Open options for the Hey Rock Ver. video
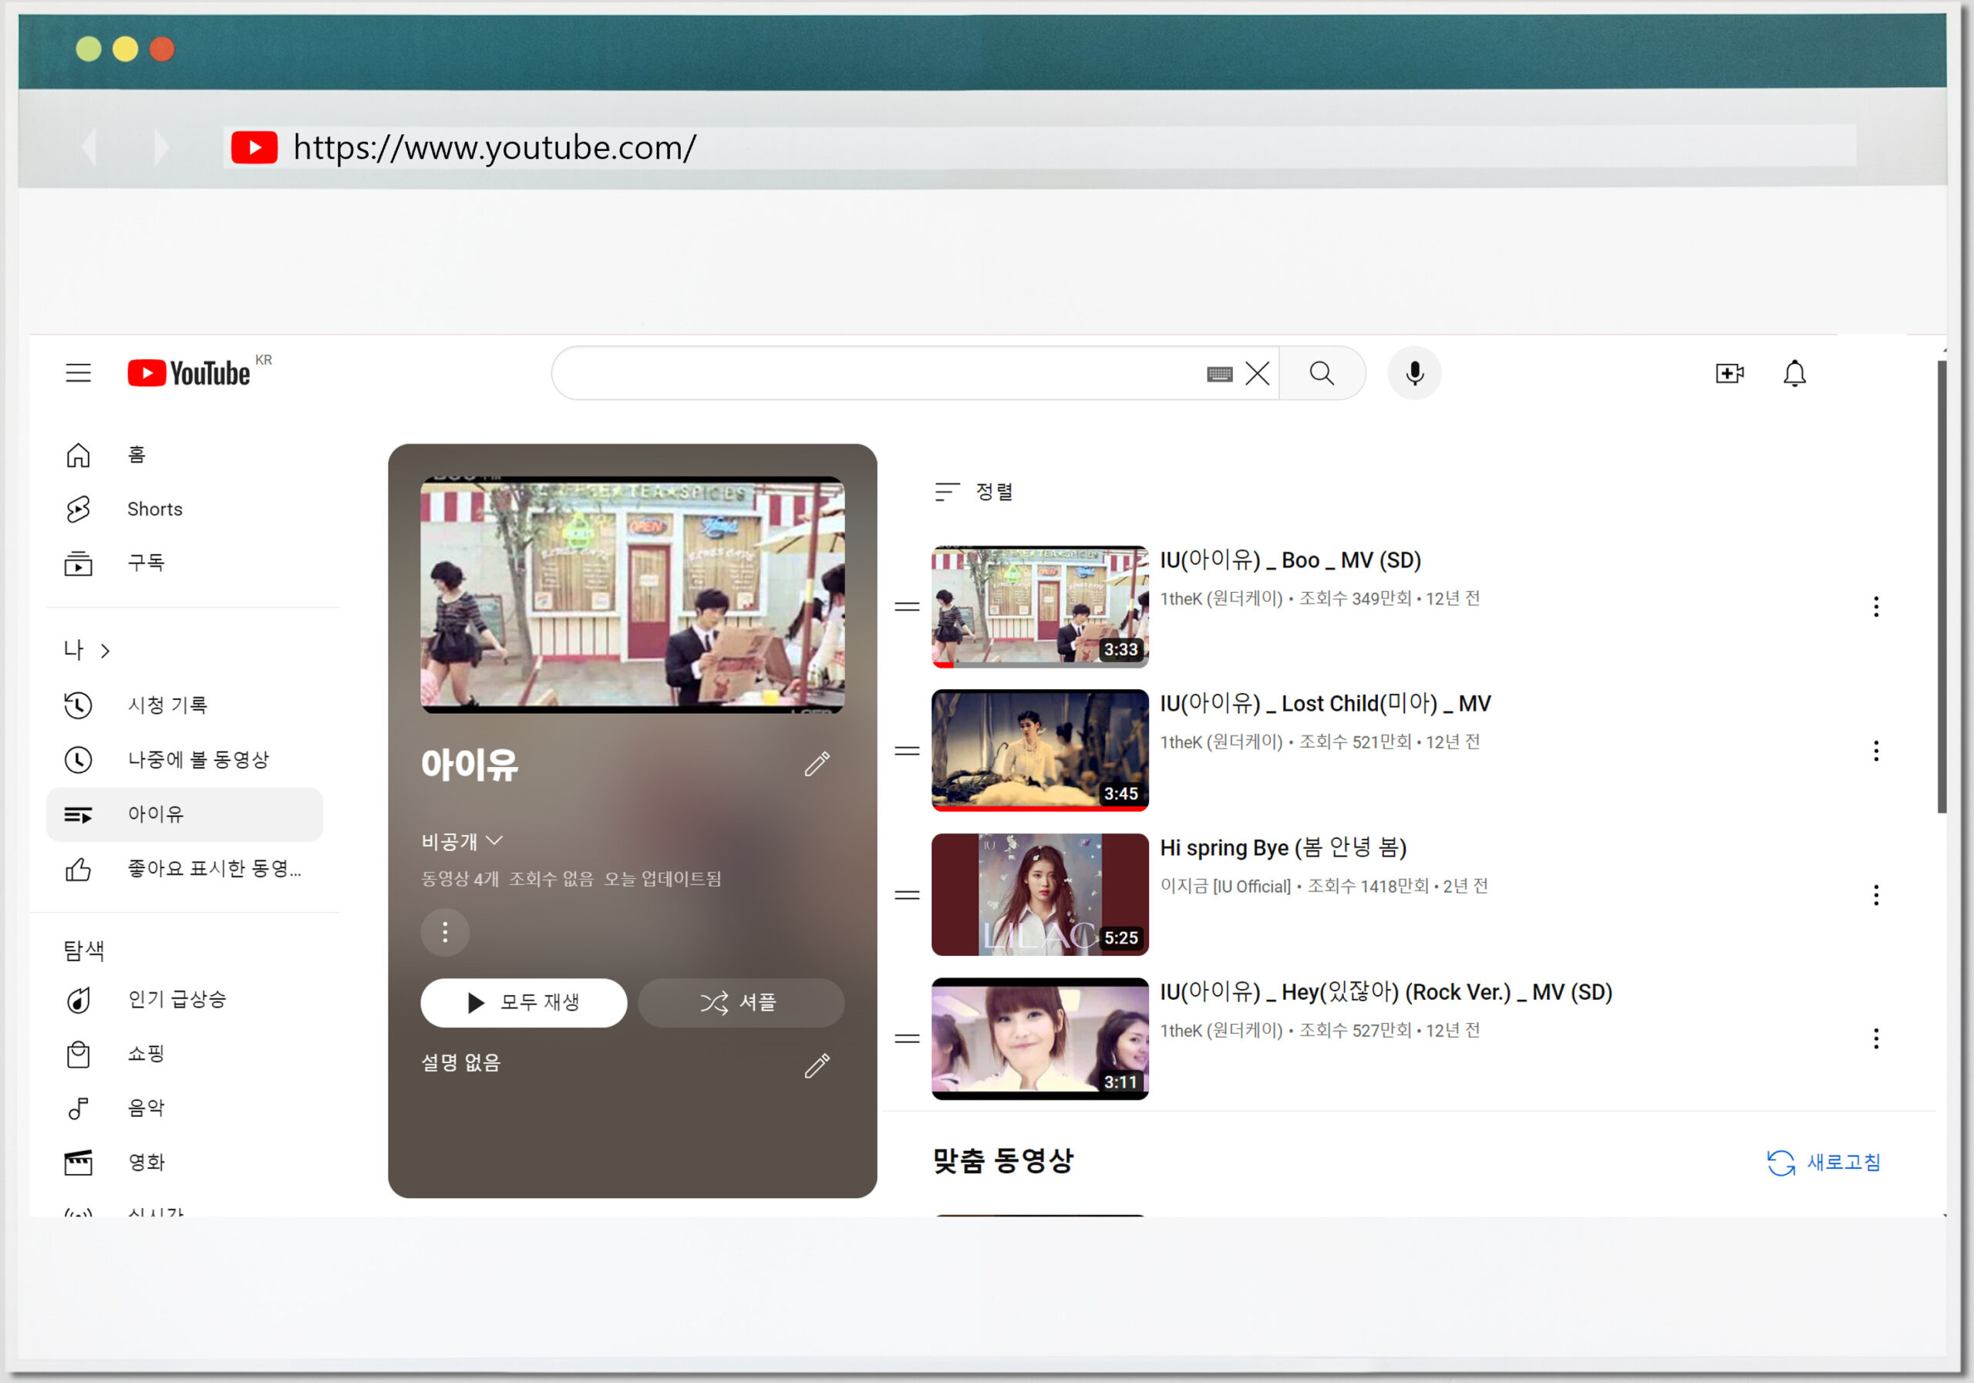Image resolution: width=1974 pixels, height=1383 pixels. click(1876, 1038)
